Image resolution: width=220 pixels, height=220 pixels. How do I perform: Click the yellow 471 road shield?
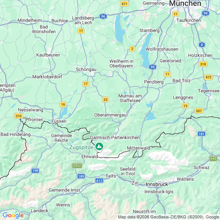pyautogui.click(x=125, y=4)
